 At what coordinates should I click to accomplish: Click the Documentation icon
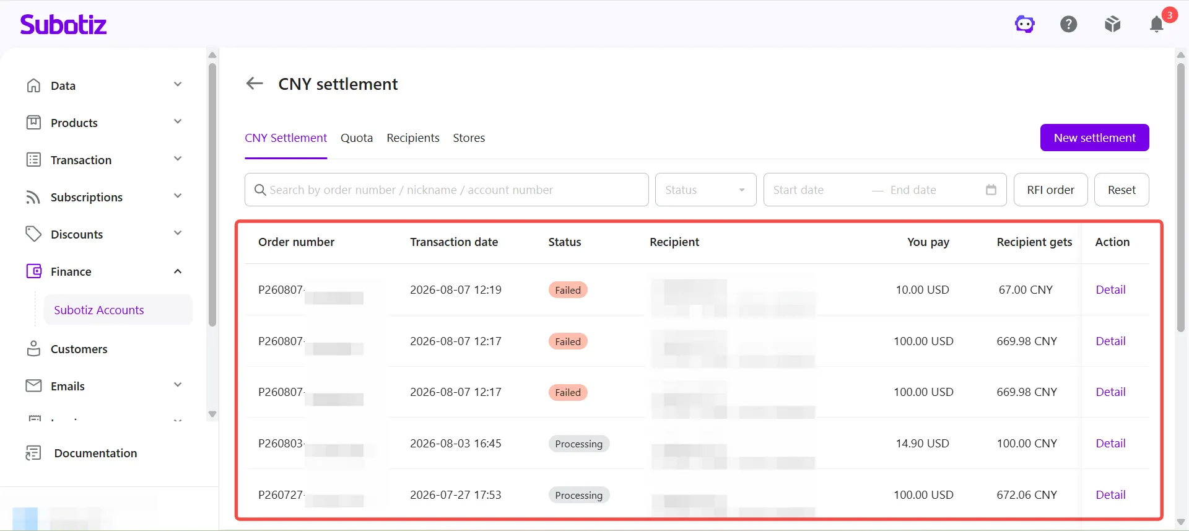[33, 453]
